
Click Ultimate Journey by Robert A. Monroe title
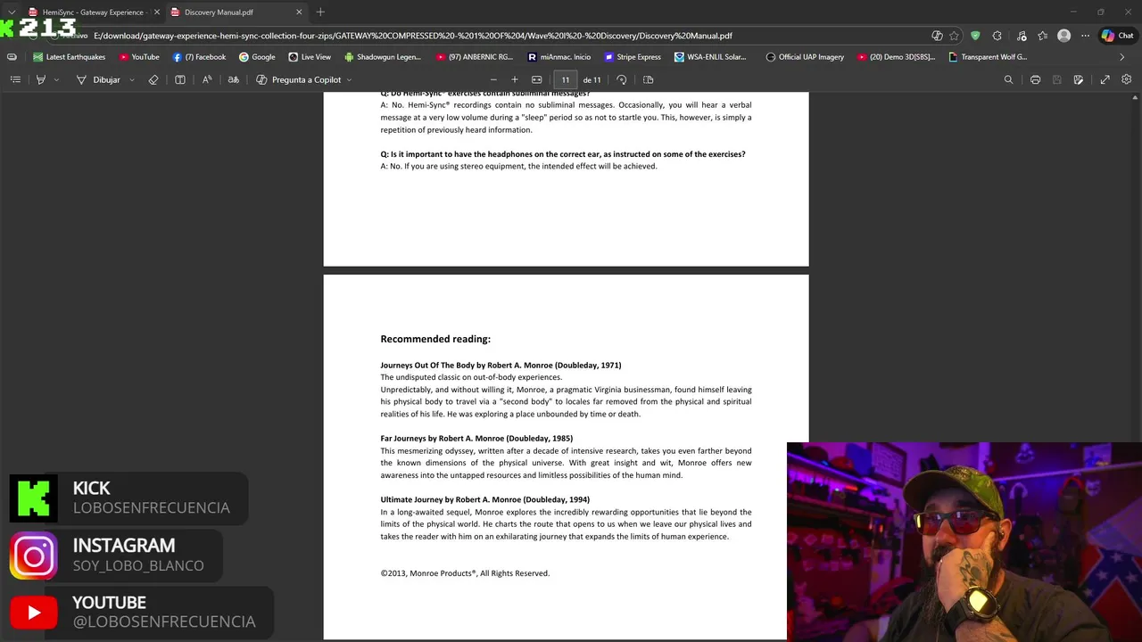tap(484, 499)
